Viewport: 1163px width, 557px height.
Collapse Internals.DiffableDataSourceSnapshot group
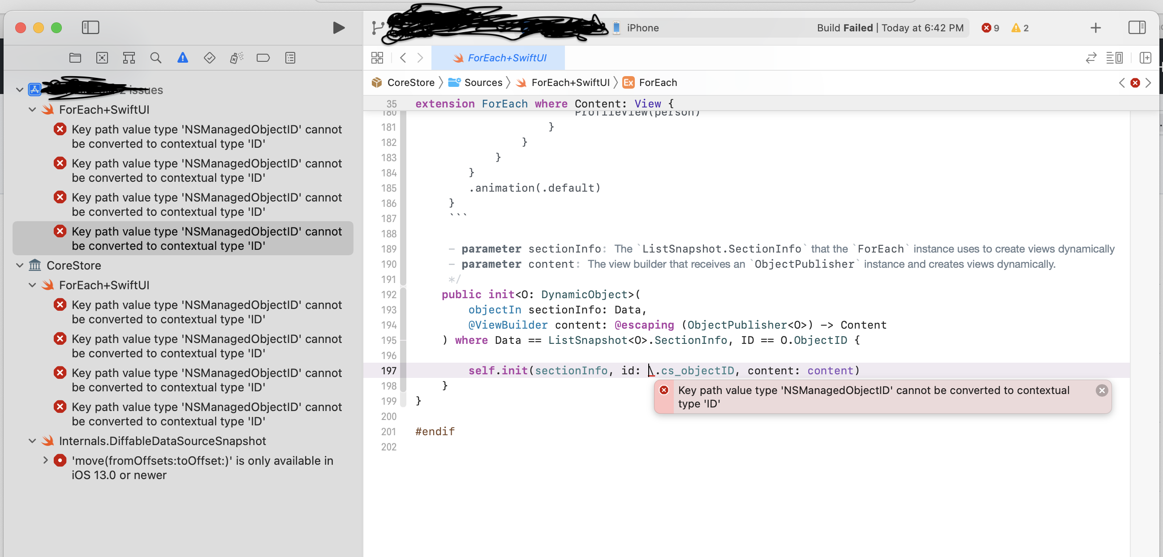tap(33, 441)
